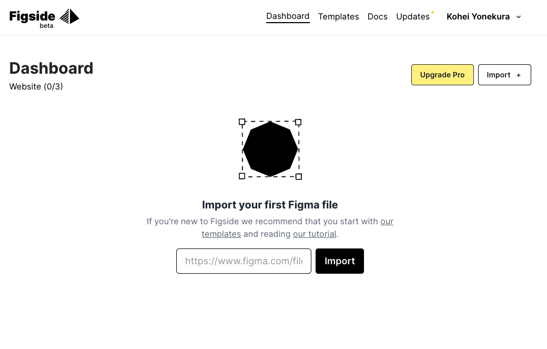Go to the Templates nav item
Screen dimensions: 547x349
pyautogui.click(x=338, y=16)
